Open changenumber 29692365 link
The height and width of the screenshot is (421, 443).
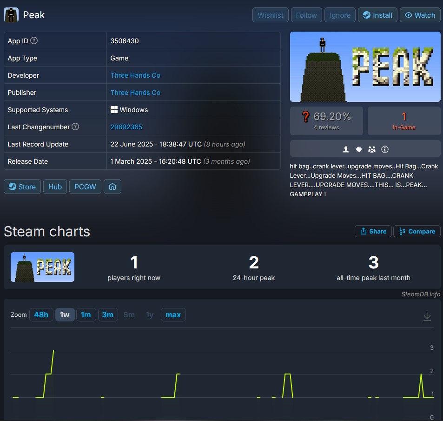[x=126, y=127]
